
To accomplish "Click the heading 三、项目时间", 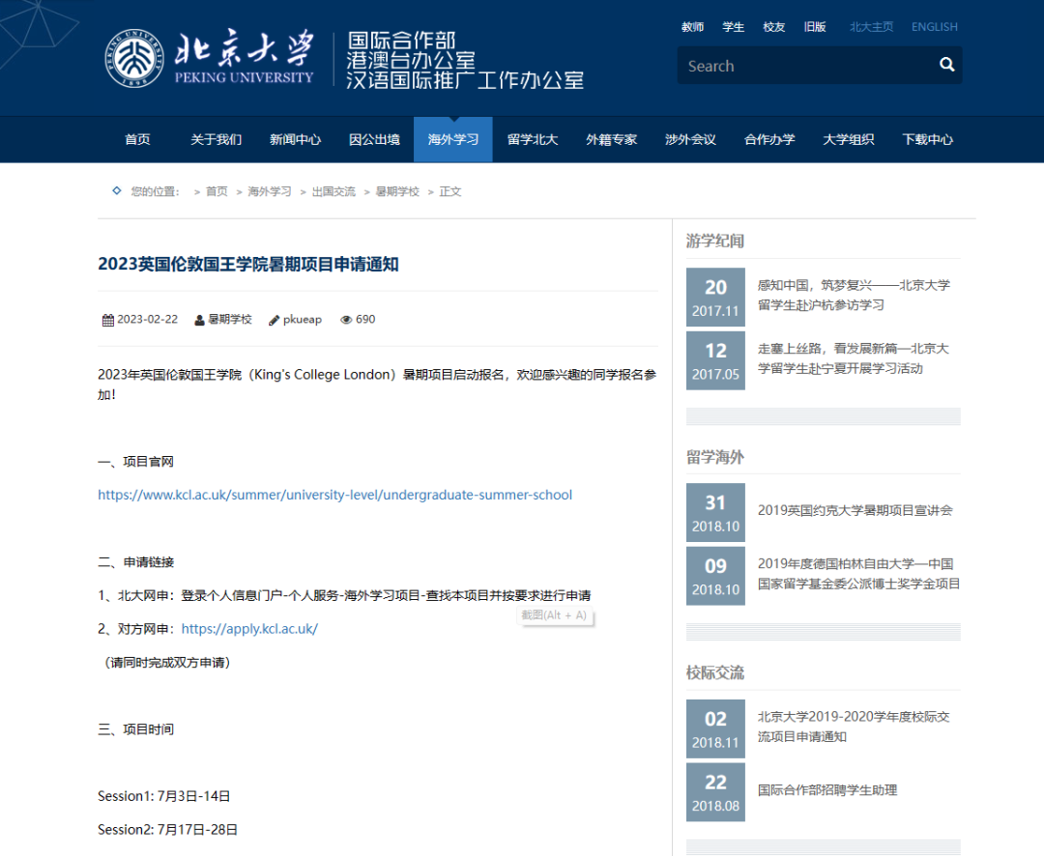I will (x=136, y=728).
